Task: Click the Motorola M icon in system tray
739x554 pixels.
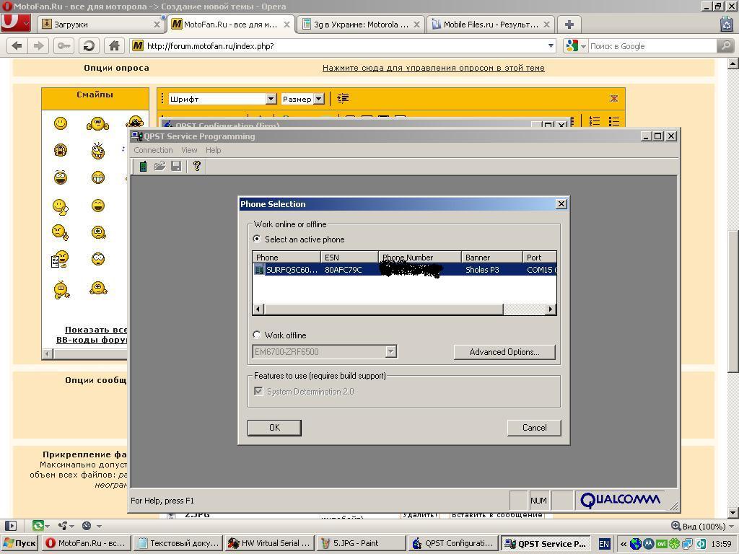Action: click(649, 544)
